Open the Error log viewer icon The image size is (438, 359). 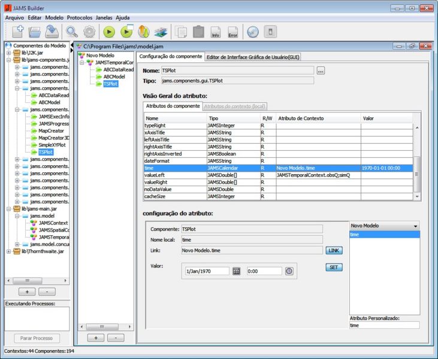233,32
